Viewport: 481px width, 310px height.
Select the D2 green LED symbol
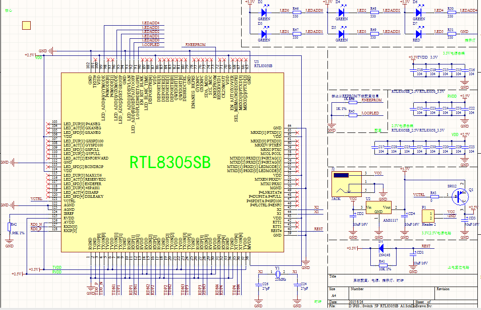click(x=264, y=12)
